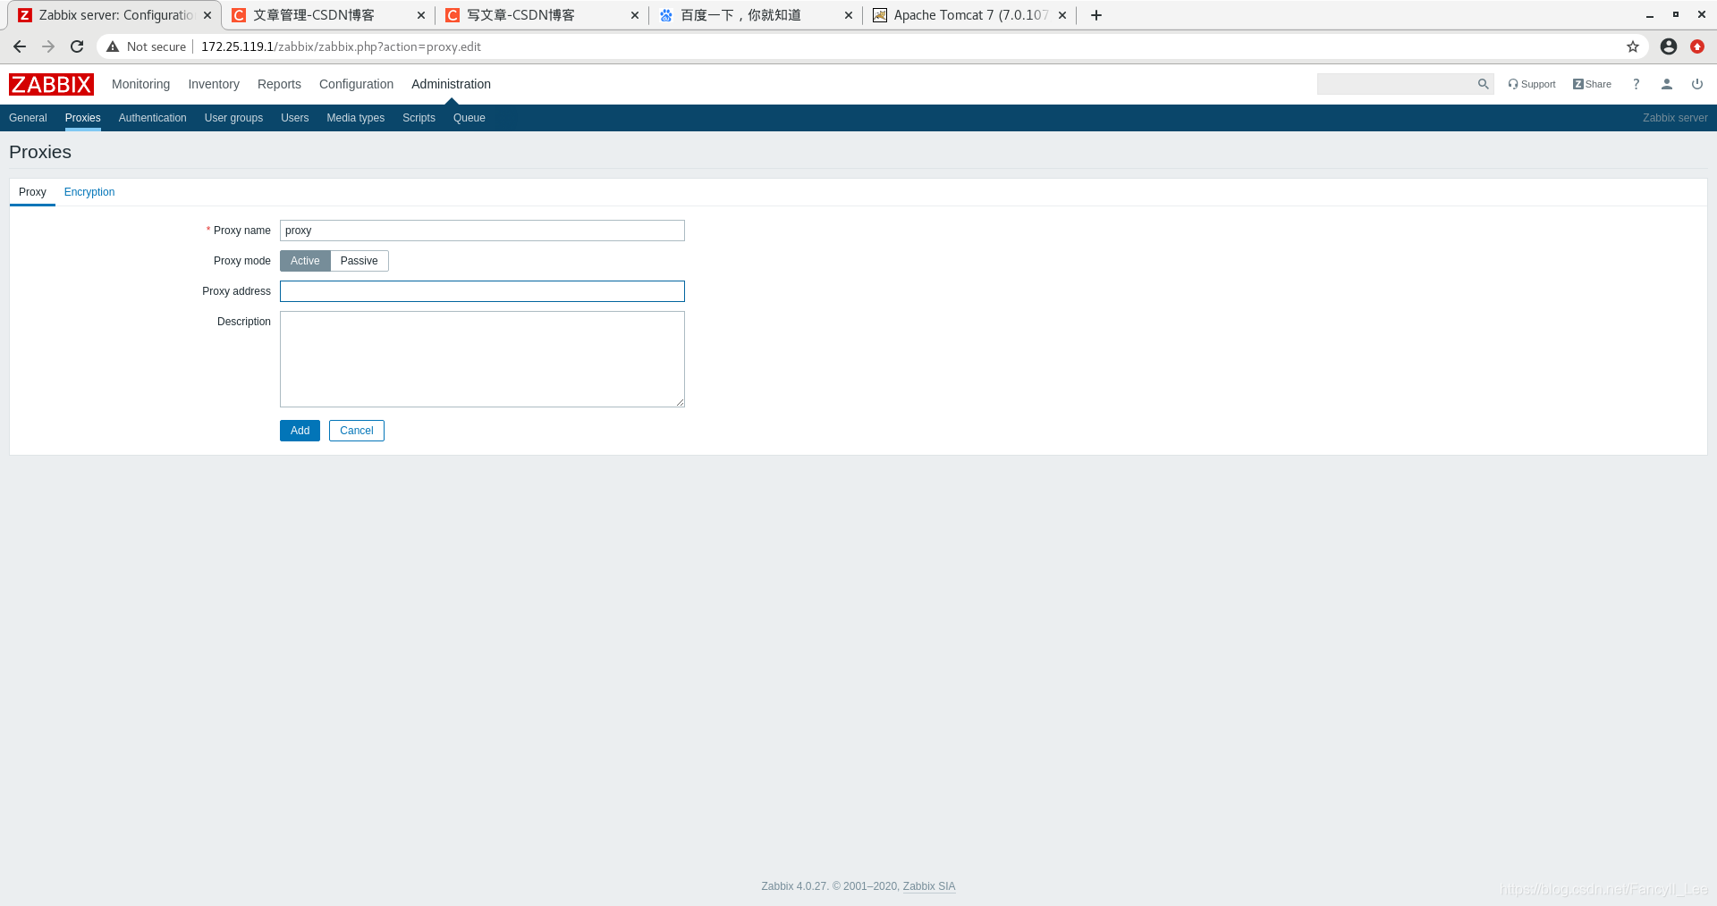The height and width of the screenshot is (906, 1717).
Task: Go to the Authentication submenu
Action: [x=152, y=118]
